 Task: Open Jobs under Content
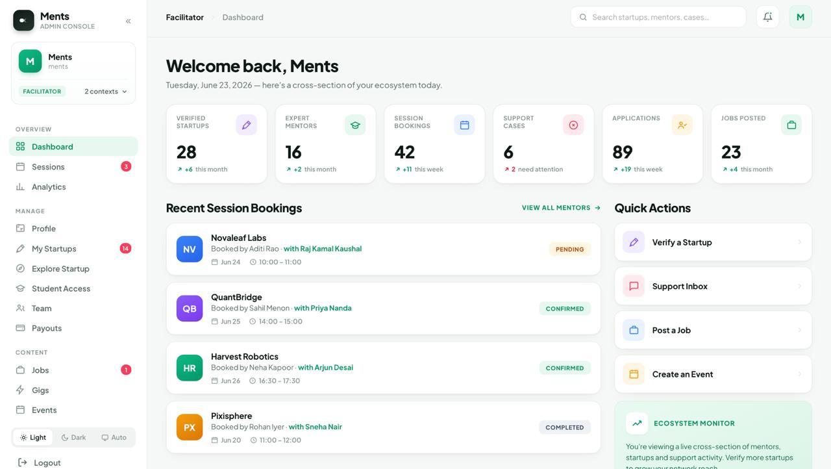point(73,370)
